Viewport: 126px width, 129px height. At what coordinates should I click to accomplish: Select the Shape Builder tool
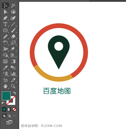[x=5, y=55]
